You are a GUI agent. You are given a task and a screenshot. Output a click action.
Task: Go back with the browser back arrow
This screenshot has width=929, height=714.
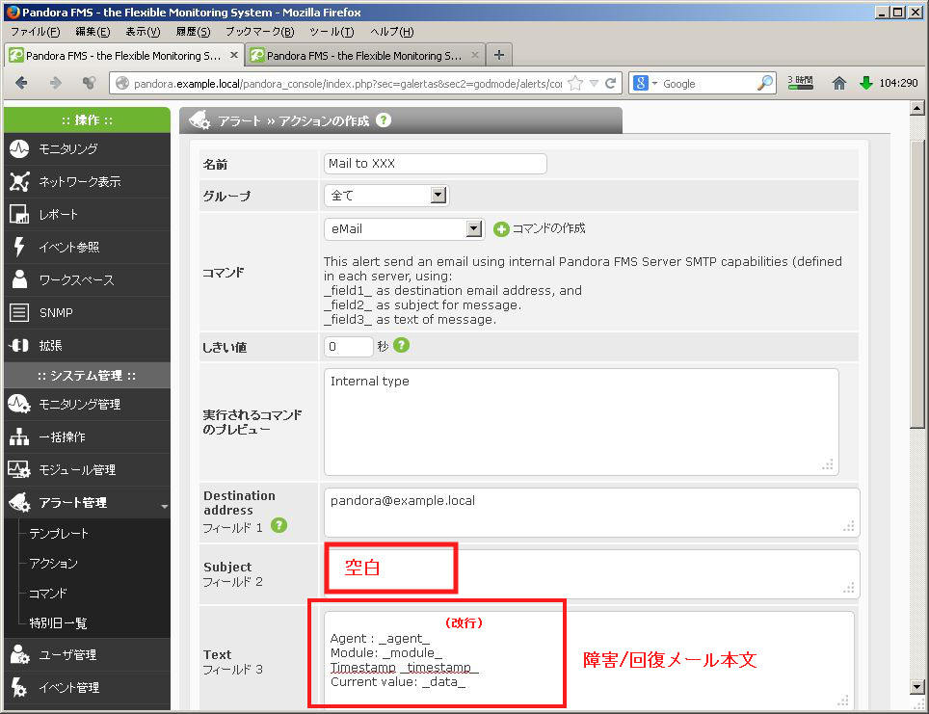[x=21, y=83]
